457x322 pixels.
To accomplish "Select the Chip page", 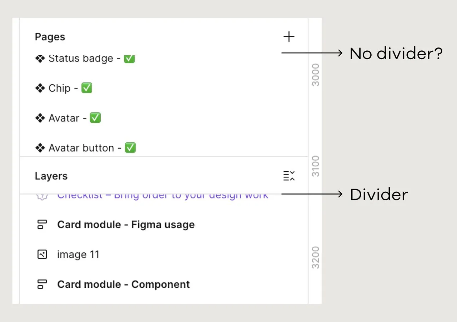I will point(64,88).
